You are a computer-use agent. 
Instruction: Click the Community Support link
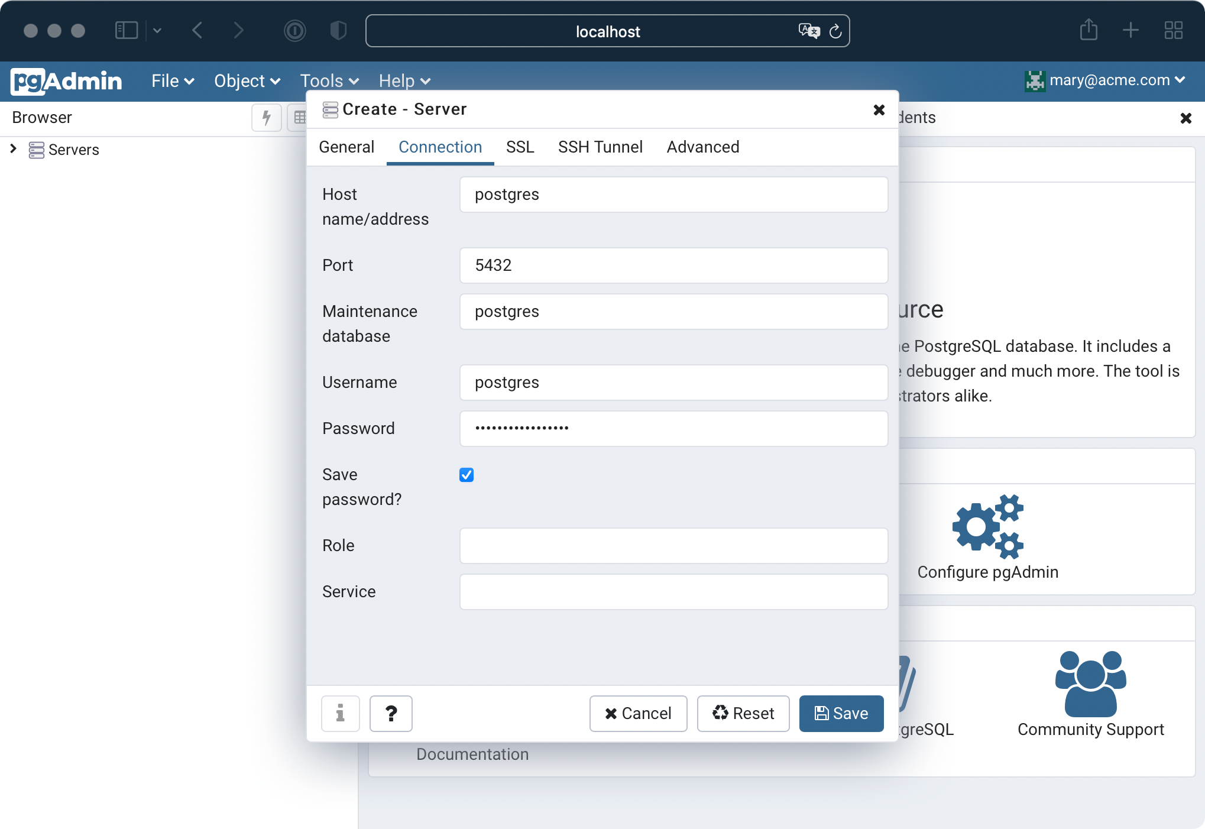(x=1091, y=730)
